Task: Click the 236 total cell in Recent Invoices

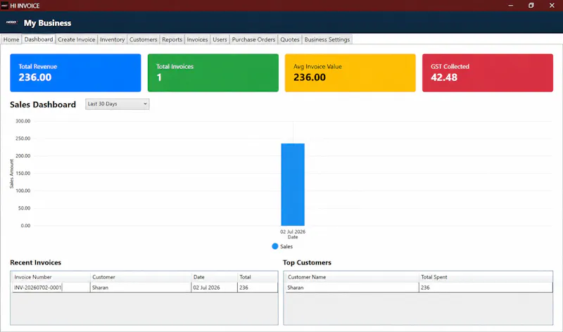Action: click(x=258, y=288)
